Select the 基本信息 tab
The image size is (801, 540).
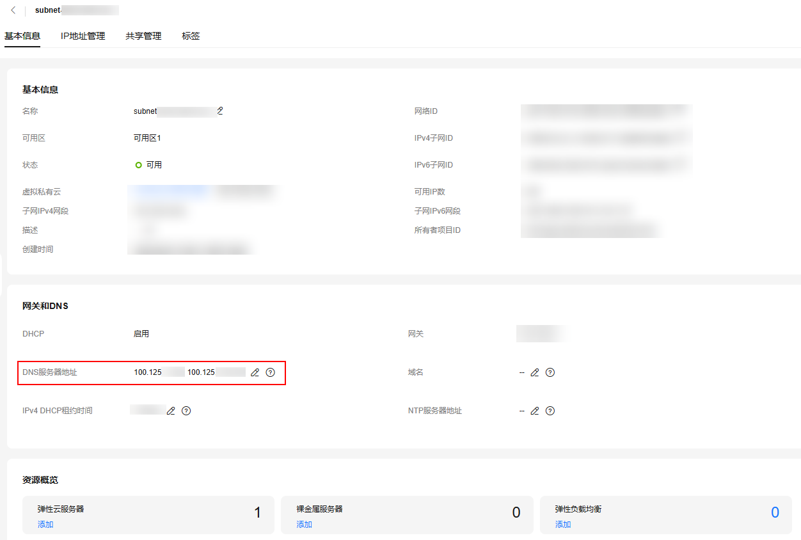22,36
